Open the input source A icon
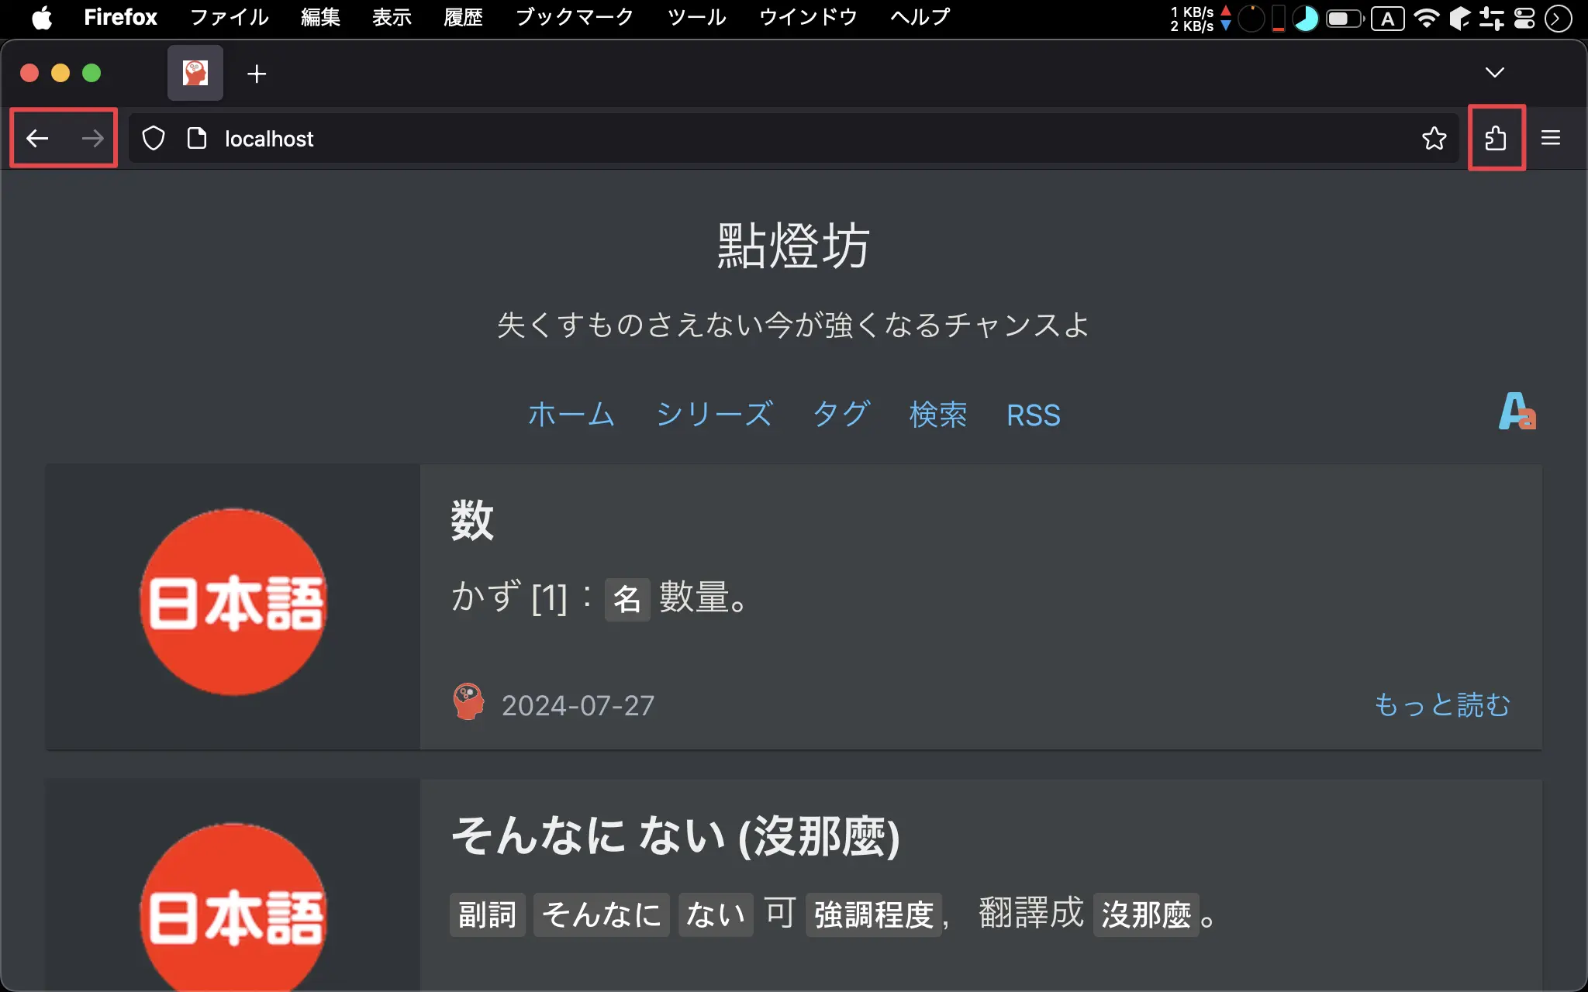Image resolution: width=1588 pixels, height=992 pixels. 1387,19
